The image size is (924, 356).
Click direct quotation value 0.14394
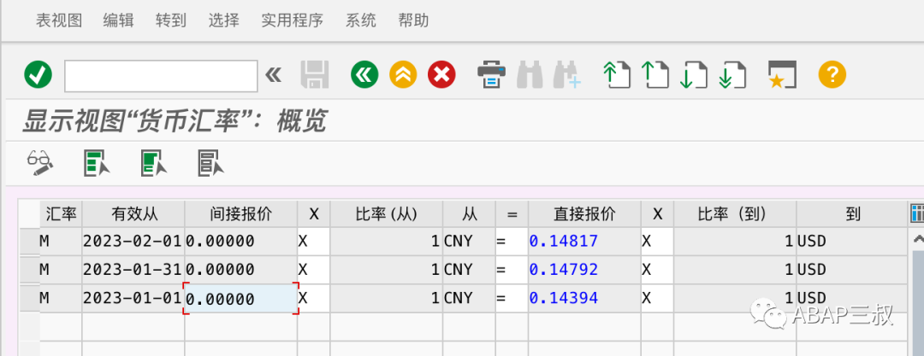point(584,298)
